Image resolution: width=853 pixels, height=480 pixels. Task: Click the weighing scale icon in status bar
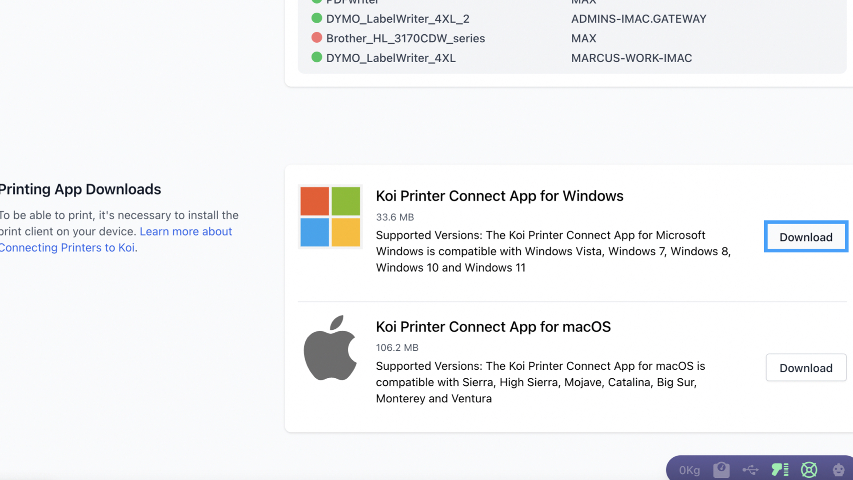coord(721,470)
